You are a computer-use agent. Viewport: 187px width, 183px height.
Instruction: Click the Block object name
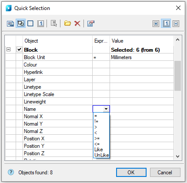(31, 50)
